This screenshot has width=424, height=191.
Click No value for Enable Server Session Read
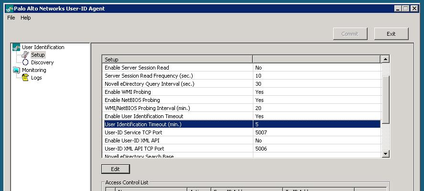[x=259, y=68]
